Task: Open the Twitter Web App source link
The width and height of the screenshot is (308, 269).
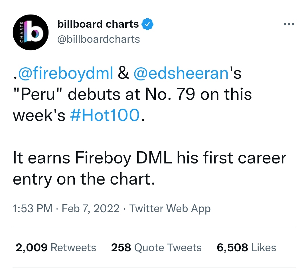Action: click(170, 209)
